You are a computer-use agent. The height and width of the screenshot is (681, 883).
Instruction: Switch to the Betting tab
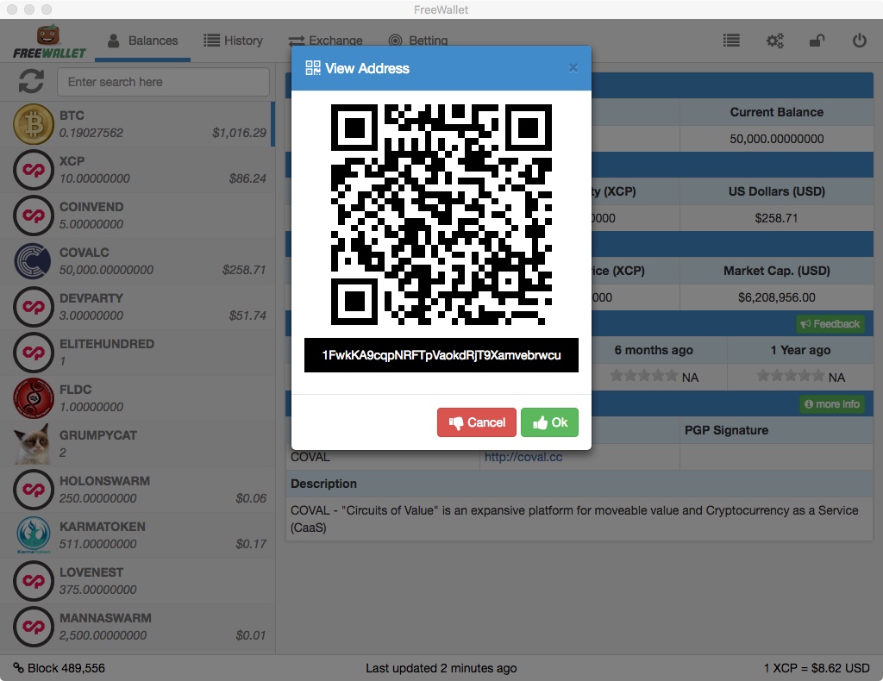tap(418, 41)
